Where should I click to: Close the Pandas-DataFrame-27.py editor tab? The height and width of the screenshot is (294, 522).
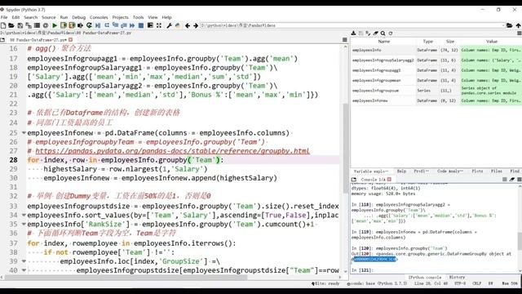pyautogui.click(x=70, y=40)
